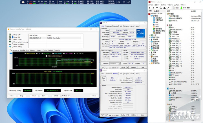Screen dimensions: 203x123
Task: Click the AIDA64 Extreme vertical scrollbar
Action: [x=202, y=55]
